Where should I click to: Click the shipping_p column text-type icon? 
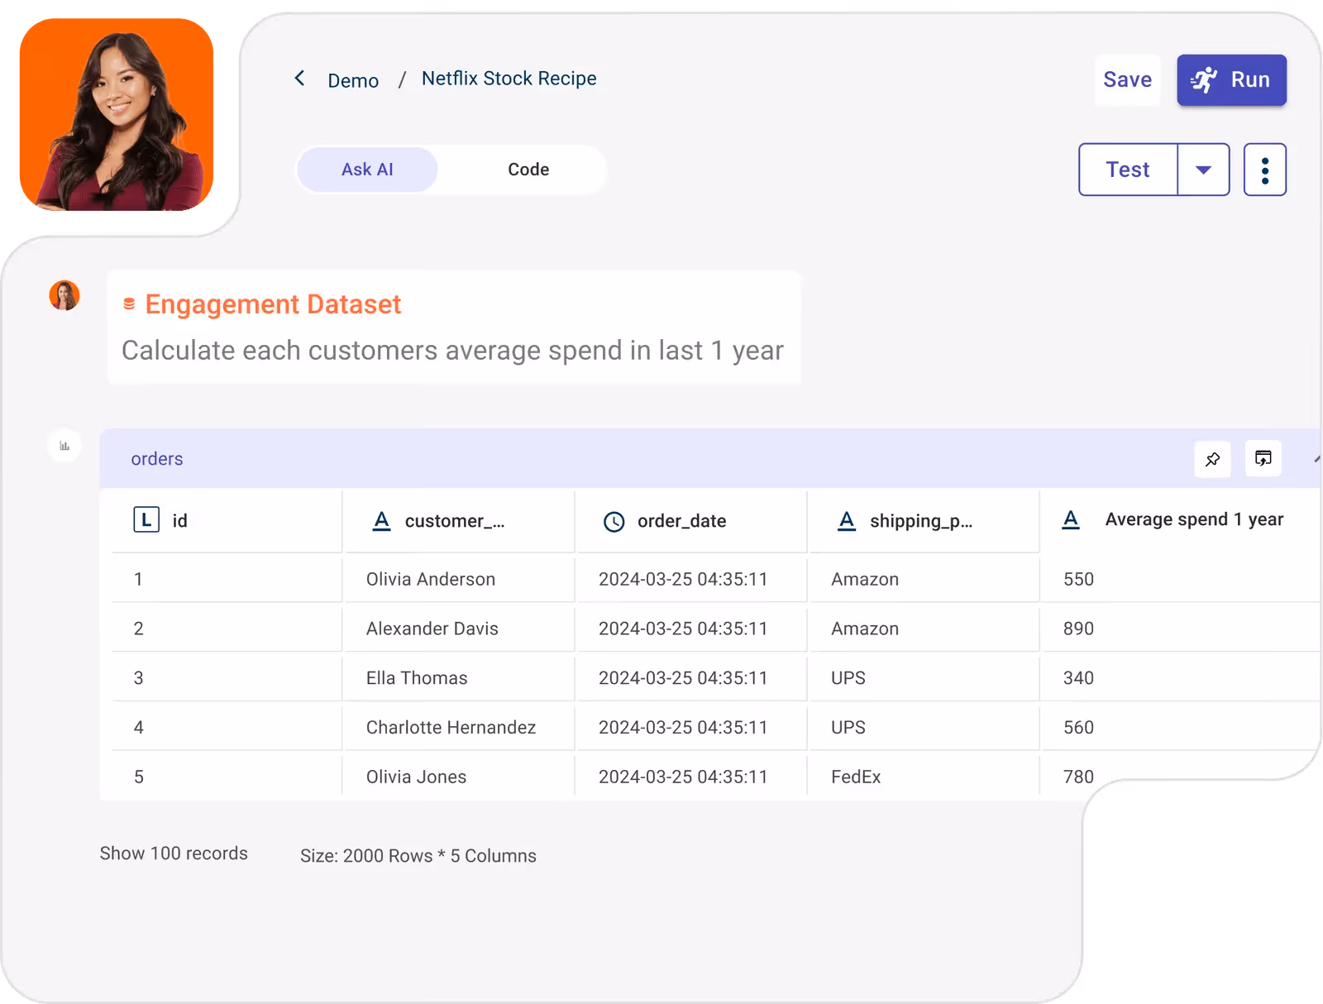pyautogui.click(x=847, y=521)
